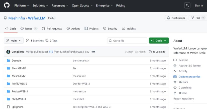
Task: Open the 45 Commits history
Action: click(157, 52)
